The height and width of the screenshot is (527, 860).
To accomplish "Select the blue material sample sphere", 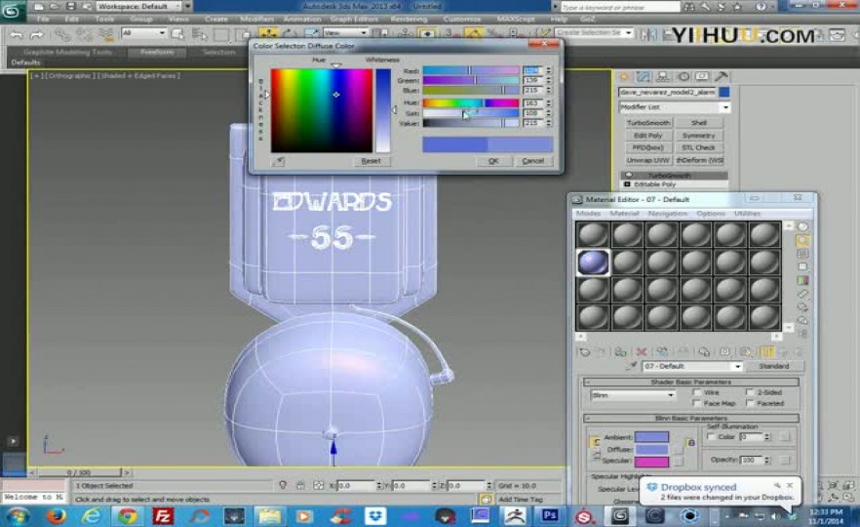I will click(x=593, y=262).
